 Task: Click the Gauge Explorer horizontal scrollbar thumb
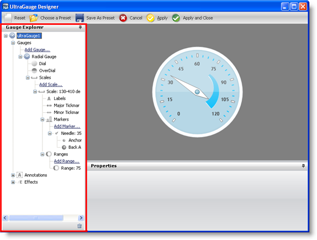point(36,218)
